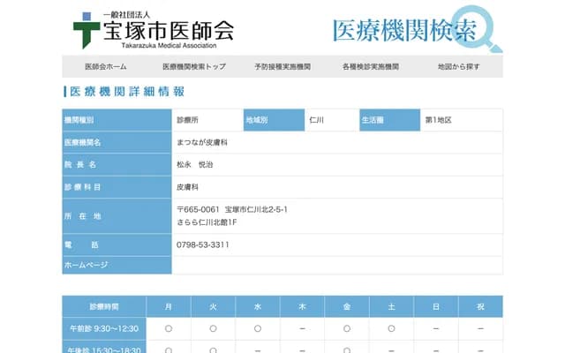This screenshot has width=565, height=353.
Task: Open the 地図から探す navigation item
Action: (x=459, y=67)
